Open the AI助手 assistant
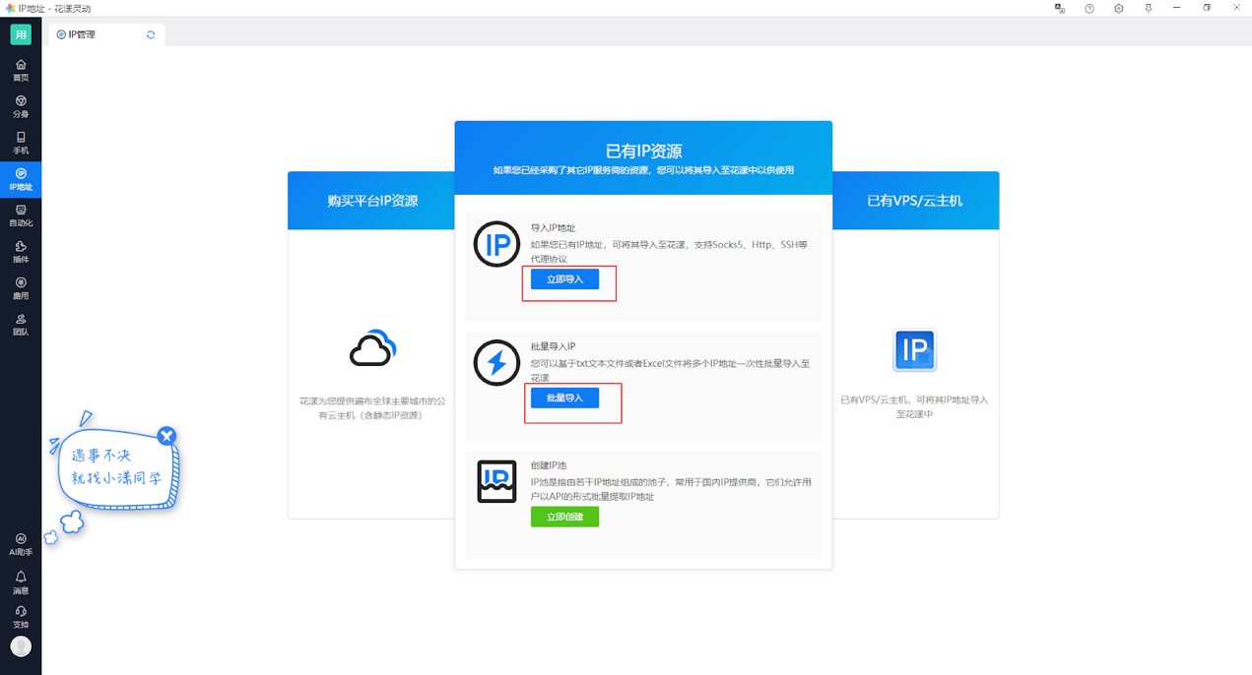Screen dimensions: 1252x675 [x=21, y=544]
